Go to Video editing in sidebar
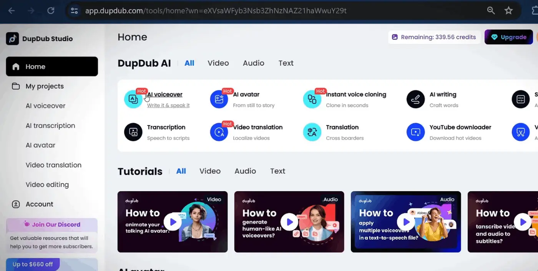 coord(47,185)
